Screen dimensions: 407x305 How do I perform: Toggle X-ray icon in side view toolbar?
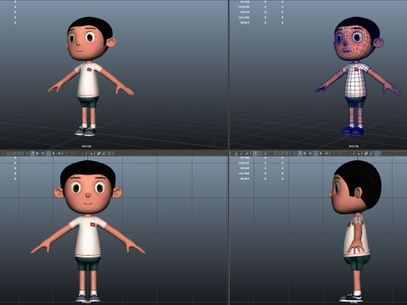click(x=365, y=153)
